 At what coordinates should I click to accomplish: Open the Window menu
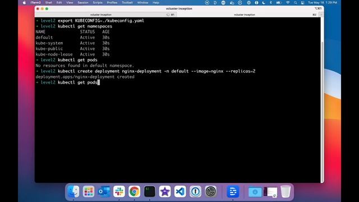click(142, 3)
